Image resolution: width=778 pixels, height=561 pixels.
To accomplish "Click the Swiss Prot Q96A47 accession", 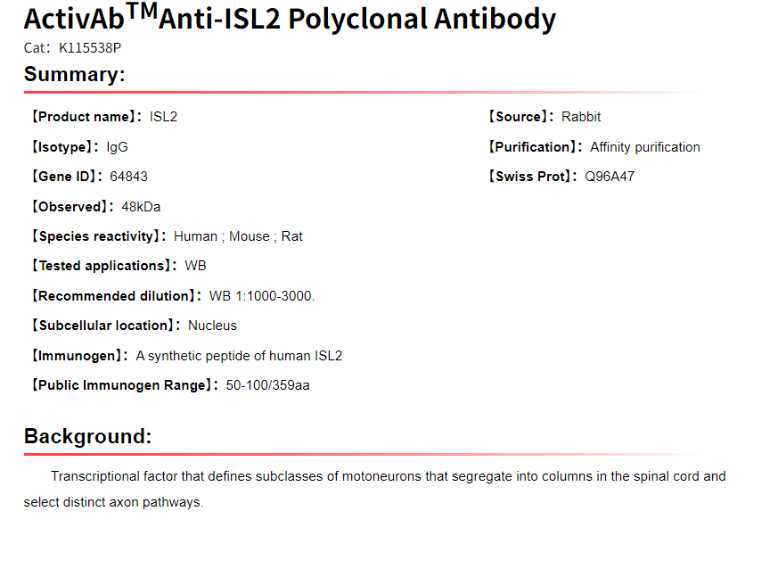I will click(x=610, y=177).
